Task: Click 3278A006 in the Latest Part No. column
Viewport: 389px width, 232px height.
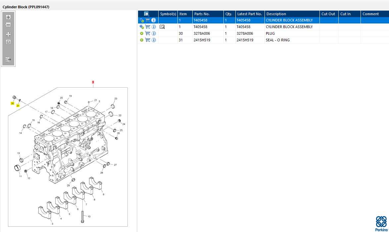Action: pos(245,33)
